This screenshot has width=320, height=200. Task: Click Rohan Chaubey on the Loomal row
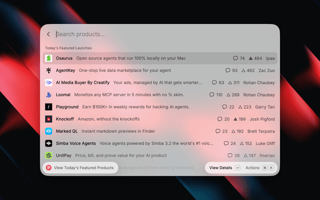259,95
